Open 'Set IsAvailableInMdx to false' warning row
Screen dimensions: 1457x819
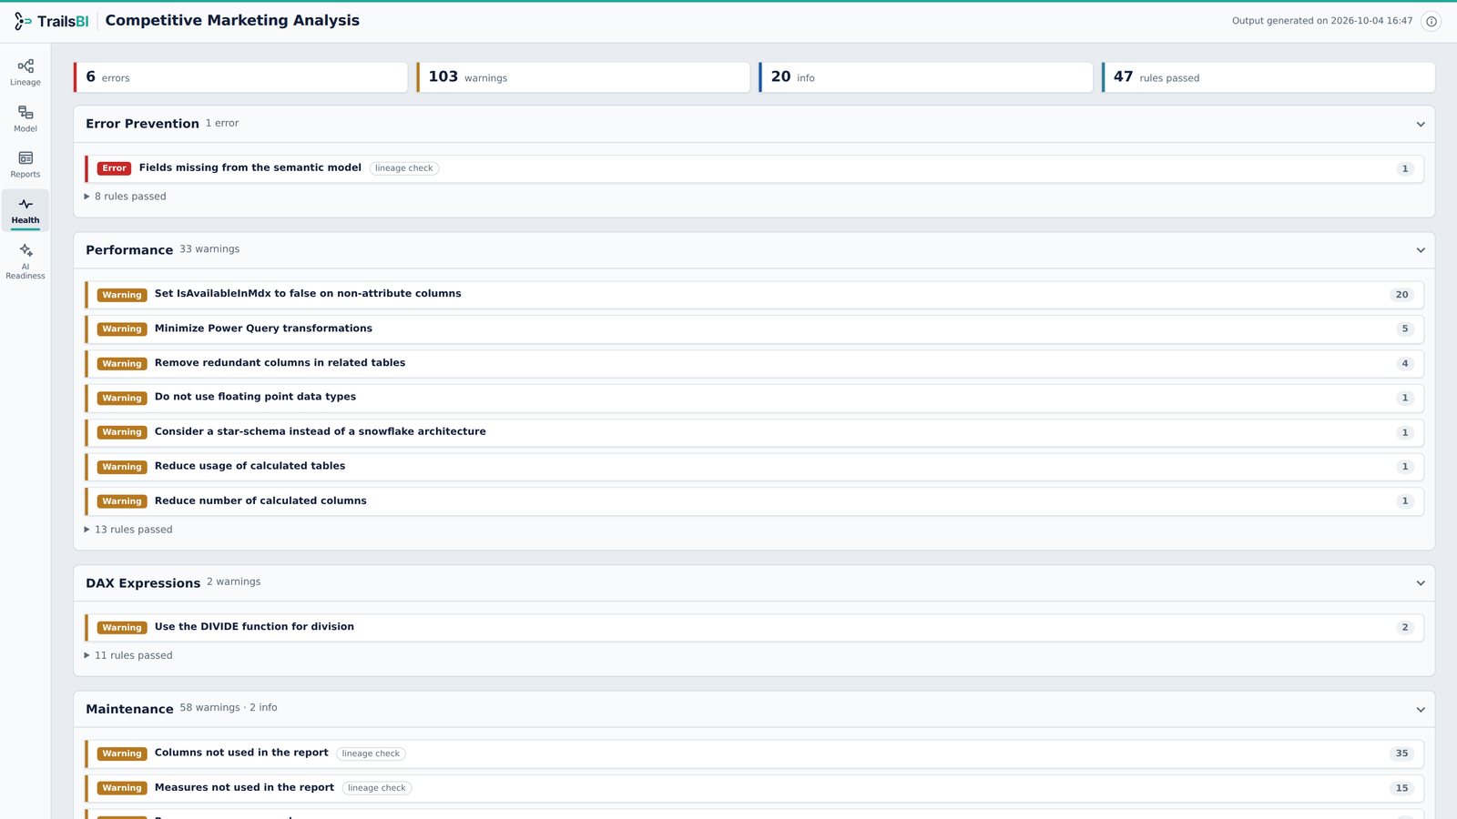click(x=754, y=295)
